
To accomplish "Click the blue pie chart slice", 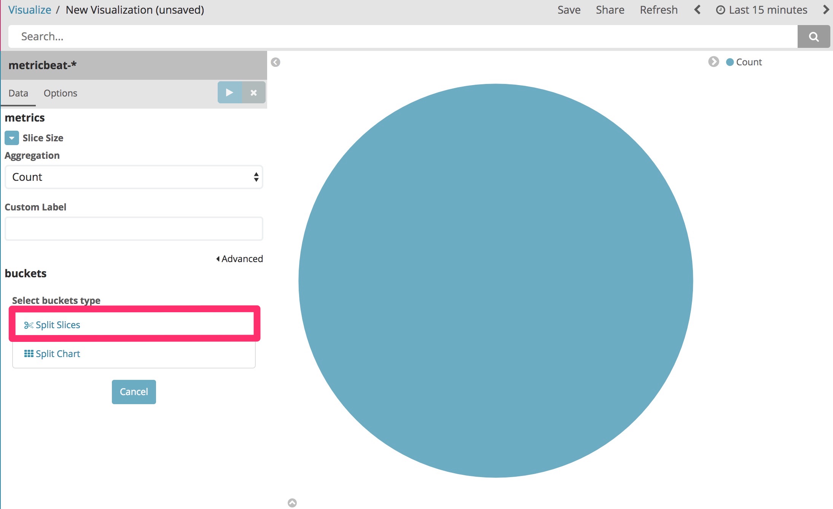I will point(495,281).
